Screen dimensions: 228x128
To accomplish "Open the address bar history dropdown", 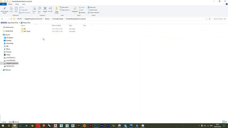I will 206,19.
